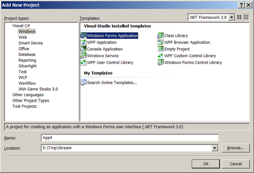Select the Other Project Types node
The width and height of the screenshot is (254, 173).
pos(30,100)
